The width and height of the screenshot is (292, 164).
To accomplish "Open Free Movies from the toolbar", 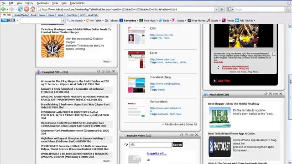I will [197, 20].
